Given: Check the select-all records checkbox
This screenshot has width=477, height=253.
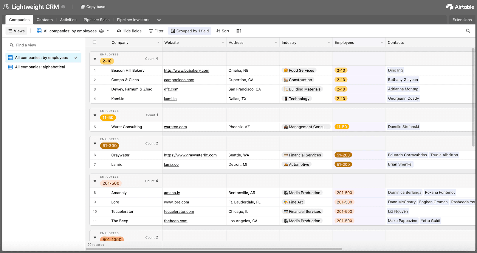Looking at the screenshot, I should point(95,42).
